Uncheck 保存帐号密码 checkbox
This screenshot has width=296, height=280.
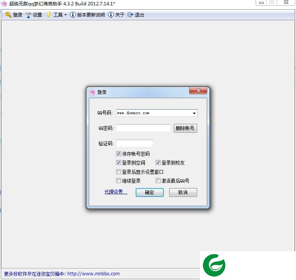coord(118,153)
